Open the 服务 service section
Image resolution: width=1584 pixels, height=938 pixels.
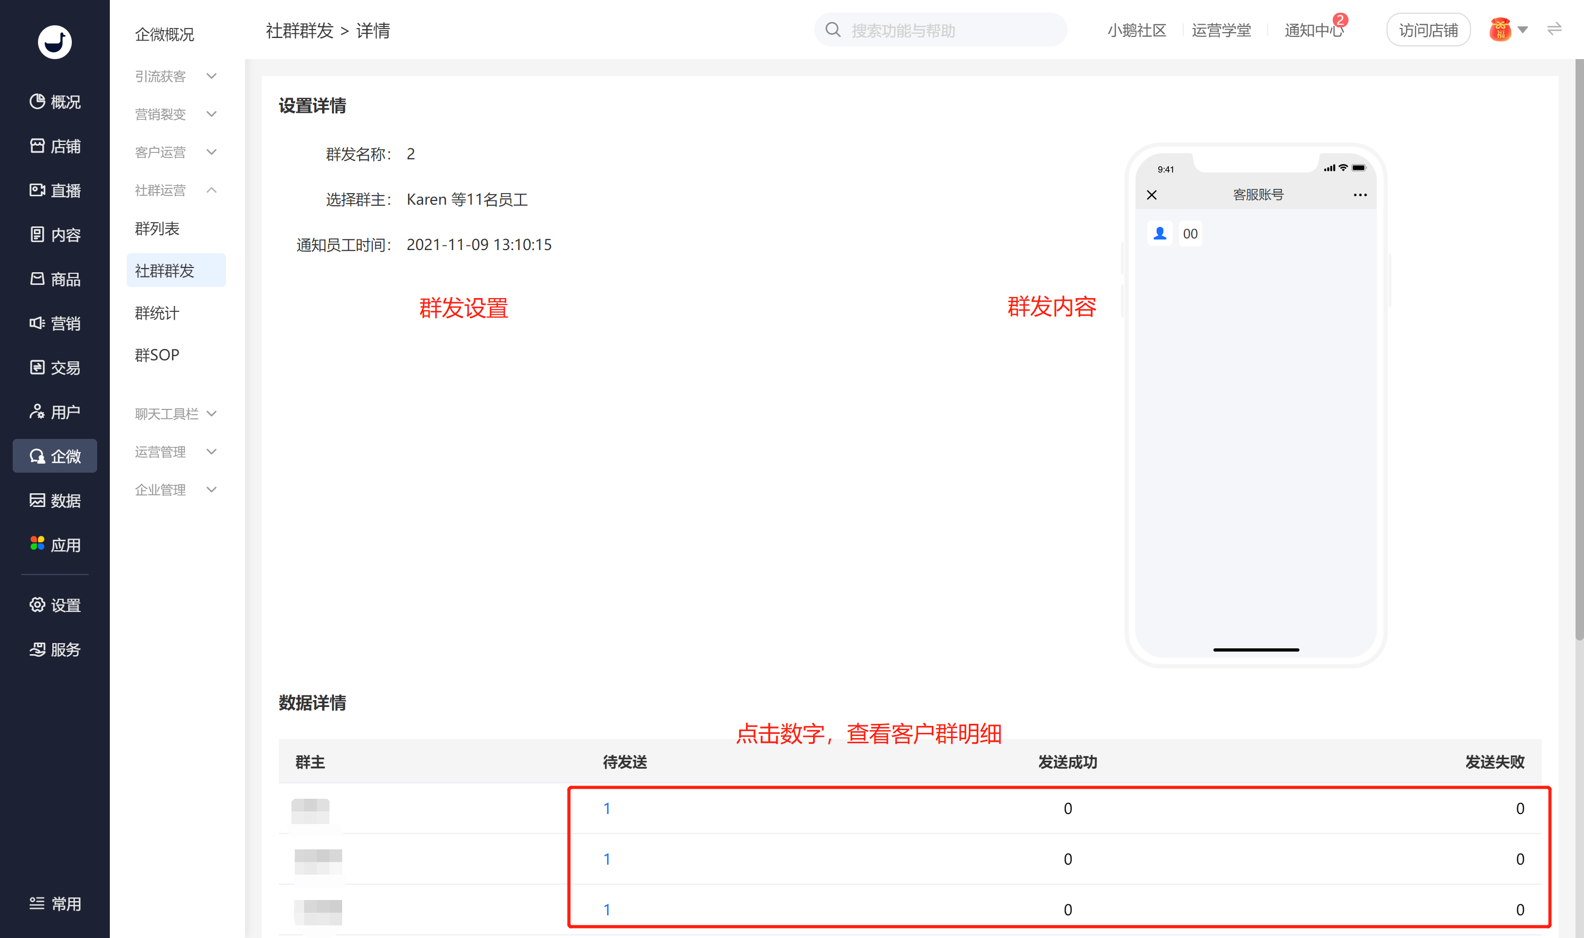click(x=55, y=649)
